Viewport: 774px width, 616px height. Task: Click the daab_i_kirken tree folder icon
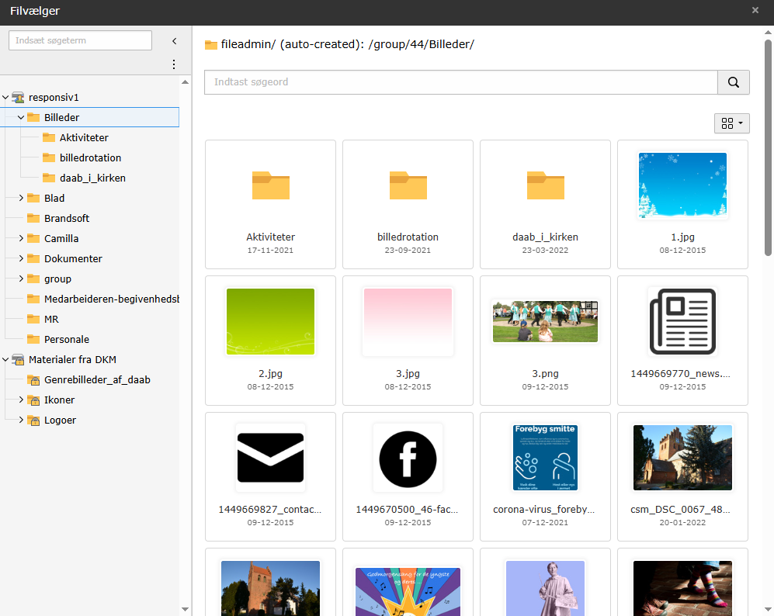click(49, 178)
